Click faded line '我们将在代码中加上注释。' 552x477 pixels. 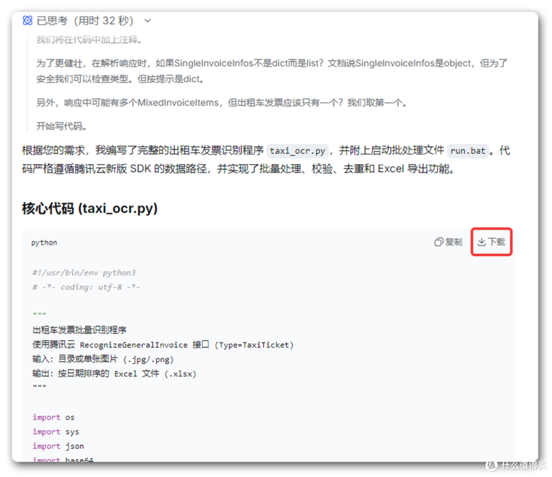tap(89, 40)
